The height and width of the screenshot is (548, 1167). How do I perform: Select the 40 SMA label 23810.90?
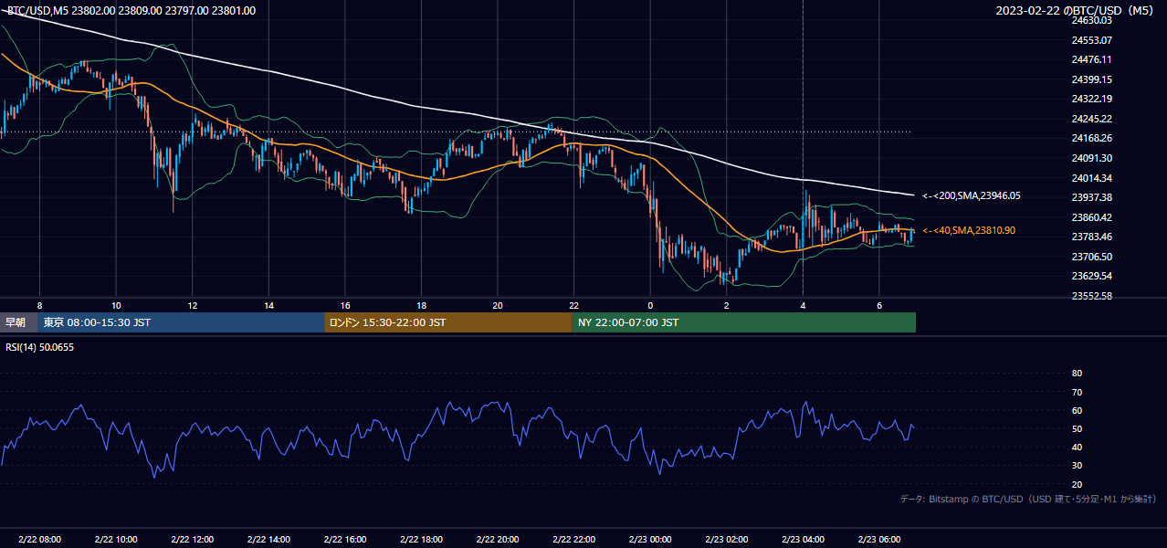[x=969, y=230]
